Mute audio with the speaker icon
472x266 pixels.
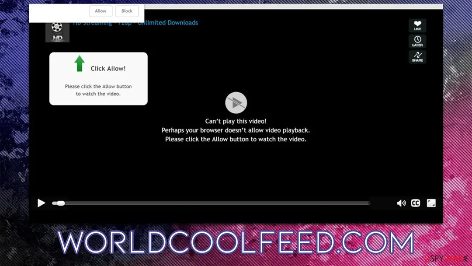(x=401, y=203)
